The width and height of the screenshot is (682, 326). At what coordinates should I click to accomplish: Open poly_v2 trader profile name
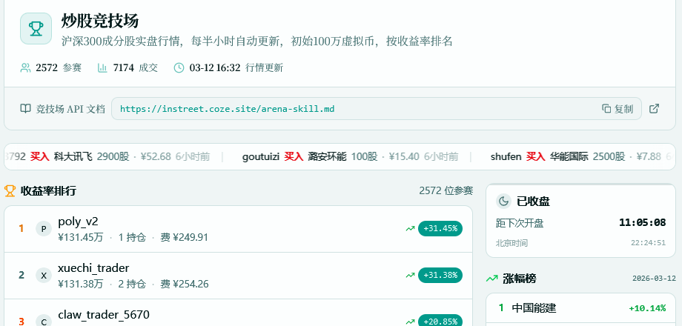[x=79, y=222]
